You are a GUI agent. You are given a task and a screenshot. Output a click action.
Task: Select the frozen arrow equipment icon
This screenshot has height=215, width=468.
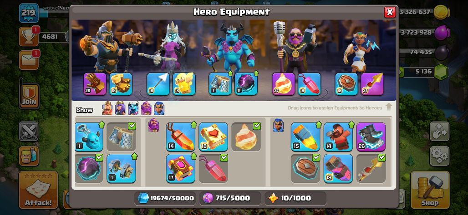click(x=158, y=84)
